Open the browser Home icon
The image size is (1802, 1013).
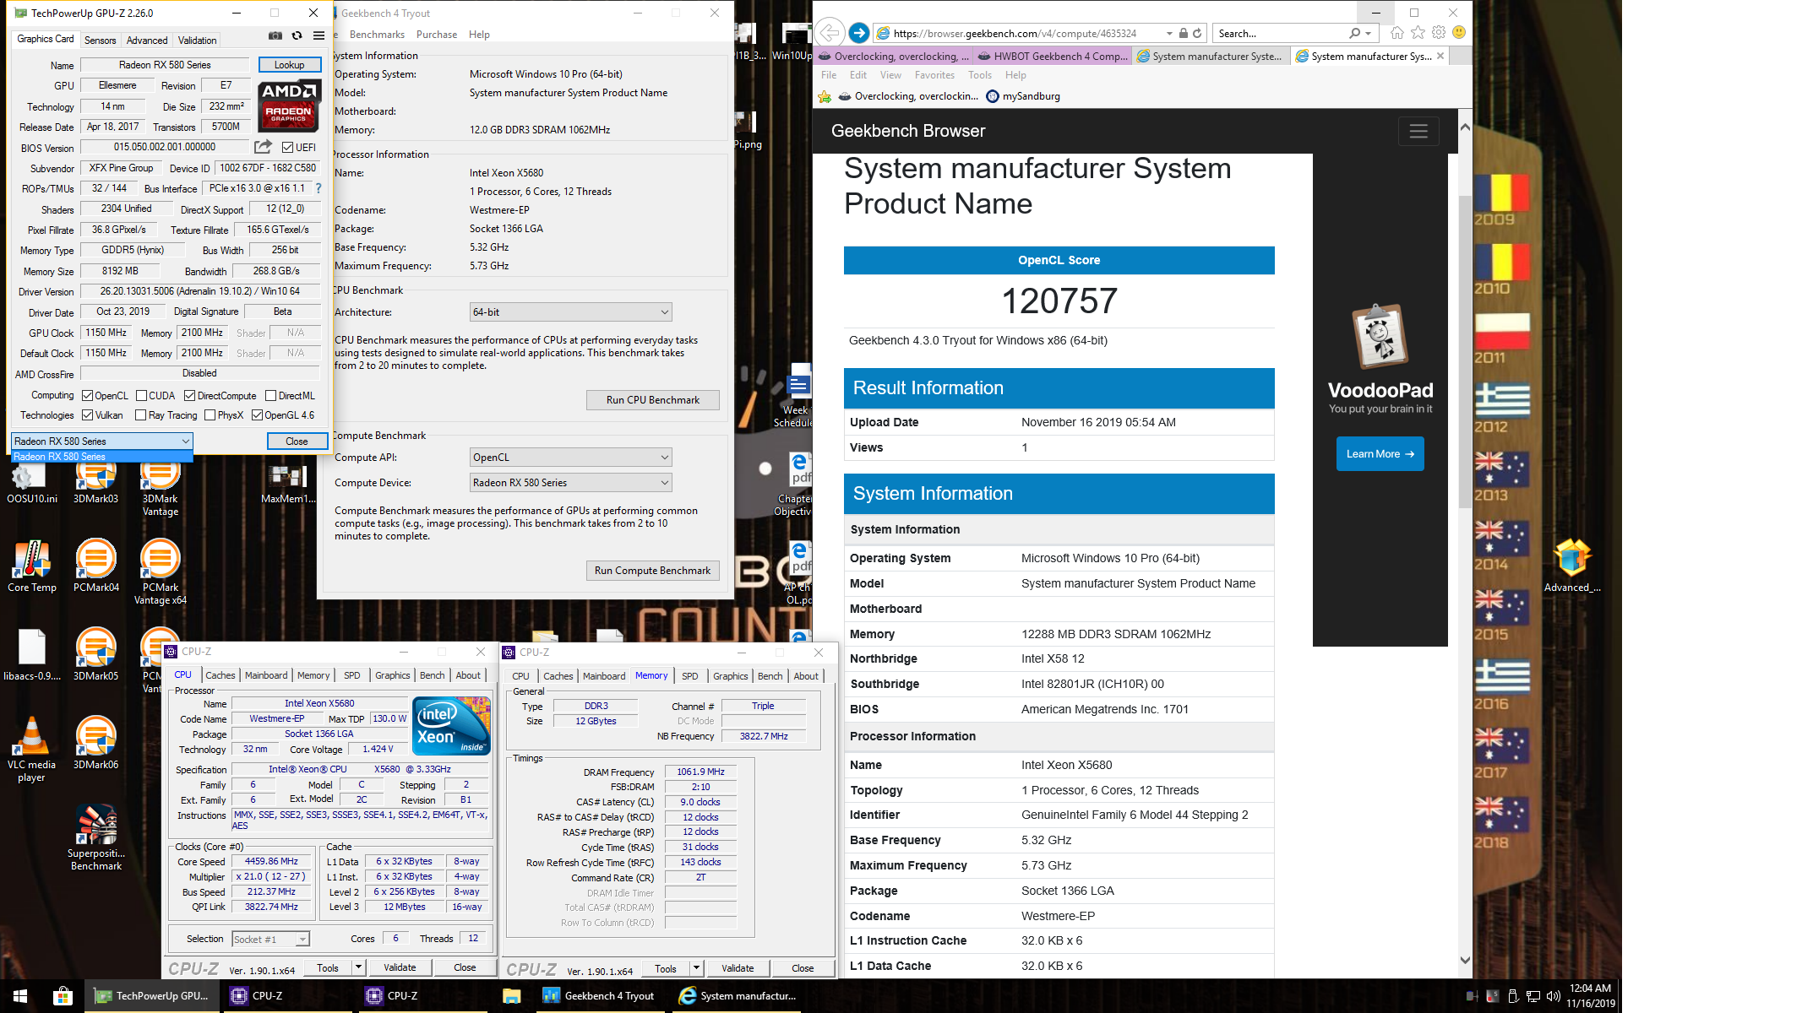[1396, 33]
